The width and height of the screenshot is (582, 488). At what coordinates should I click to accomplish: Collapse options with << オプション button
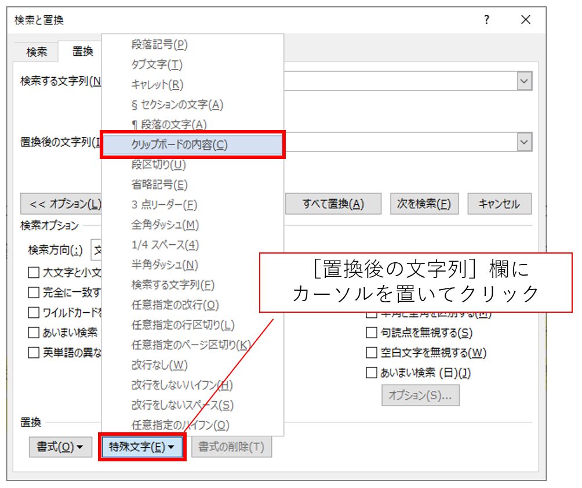61,204
